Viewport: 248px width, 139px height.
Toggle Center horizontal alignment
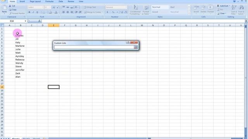tap(67, 12)
